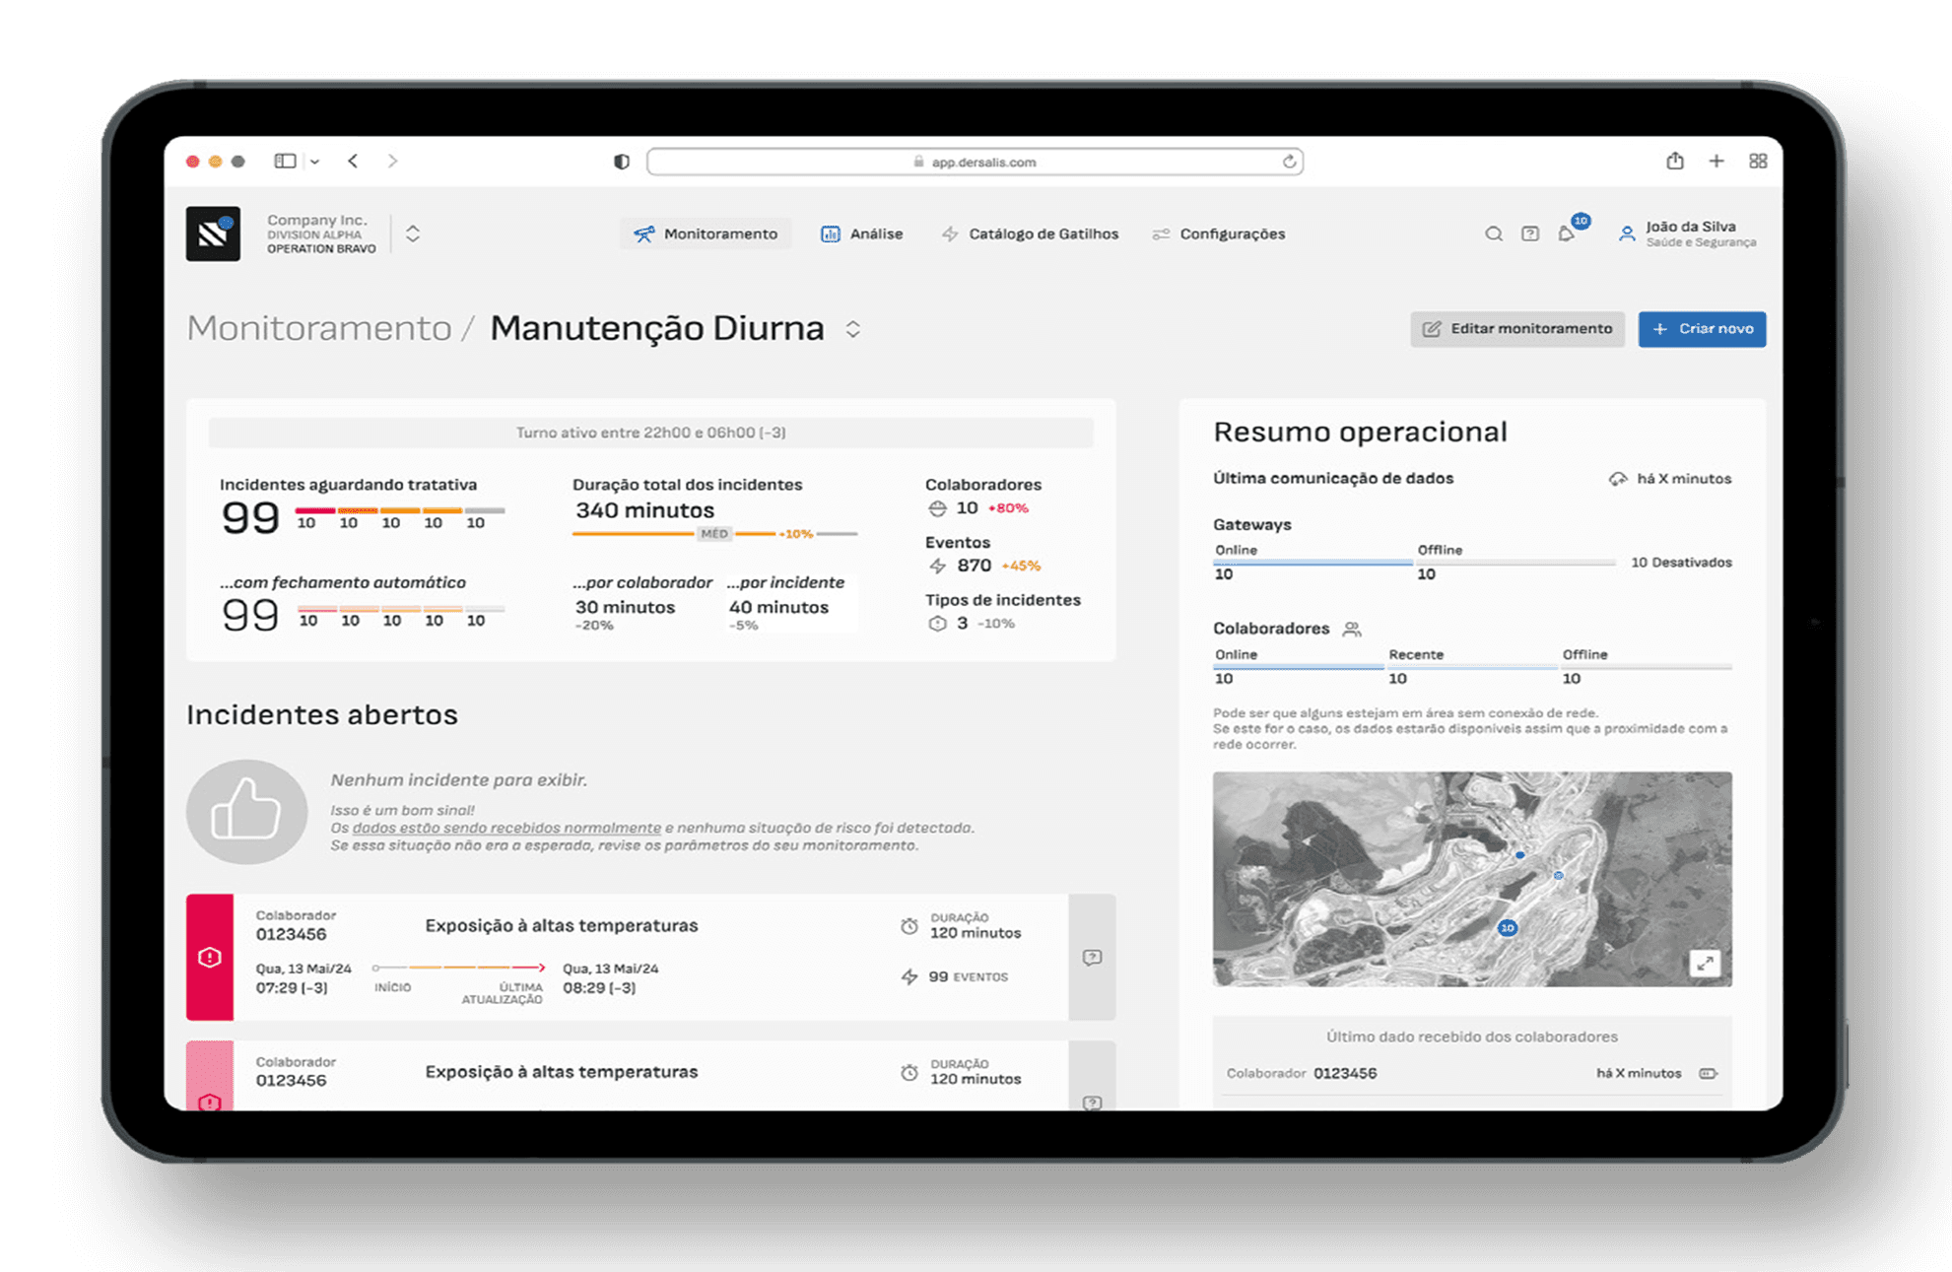Follow the dados estão sendo recebidos normalmente link

(x=506, y=828)
